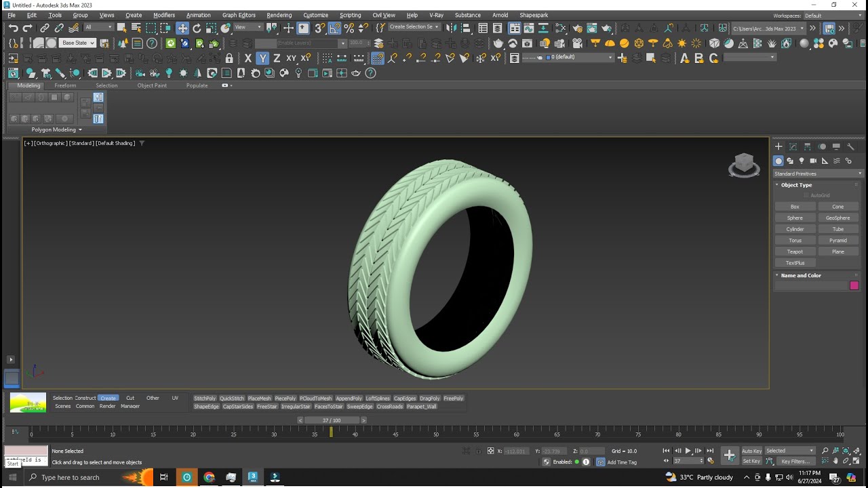868x488 pixels.
Task: Click the Bind to Space Warp icon
Action: (x=73, y=28)
